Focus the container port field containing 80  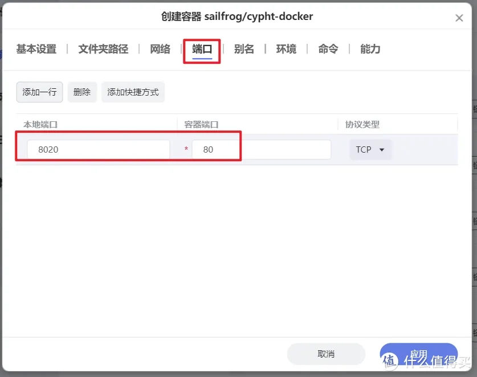261,150
